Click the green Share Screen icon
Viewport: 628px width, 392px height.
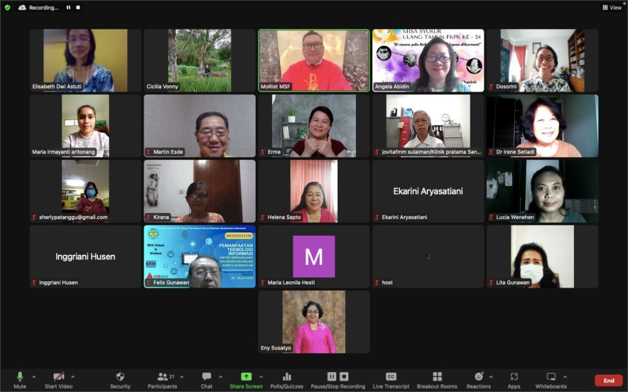point(246,377)
